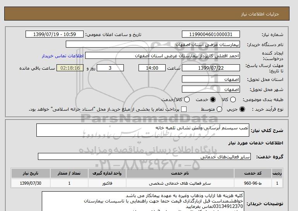Click the general need description text box
Screen dimensions: 298x211
143,130
